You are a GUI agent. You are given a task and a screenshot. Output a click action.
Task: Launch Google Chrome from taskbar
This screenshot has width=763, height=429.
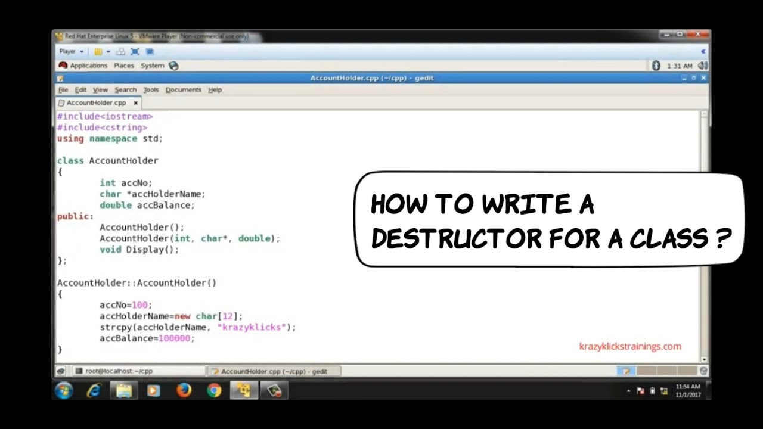coord(214,391)
